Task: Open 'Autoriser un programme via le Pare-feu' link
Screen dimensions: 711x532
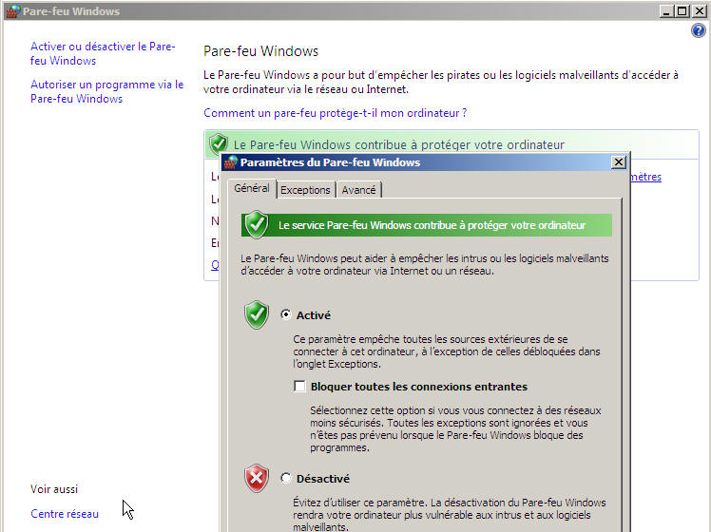Action: tap(107, 91)
